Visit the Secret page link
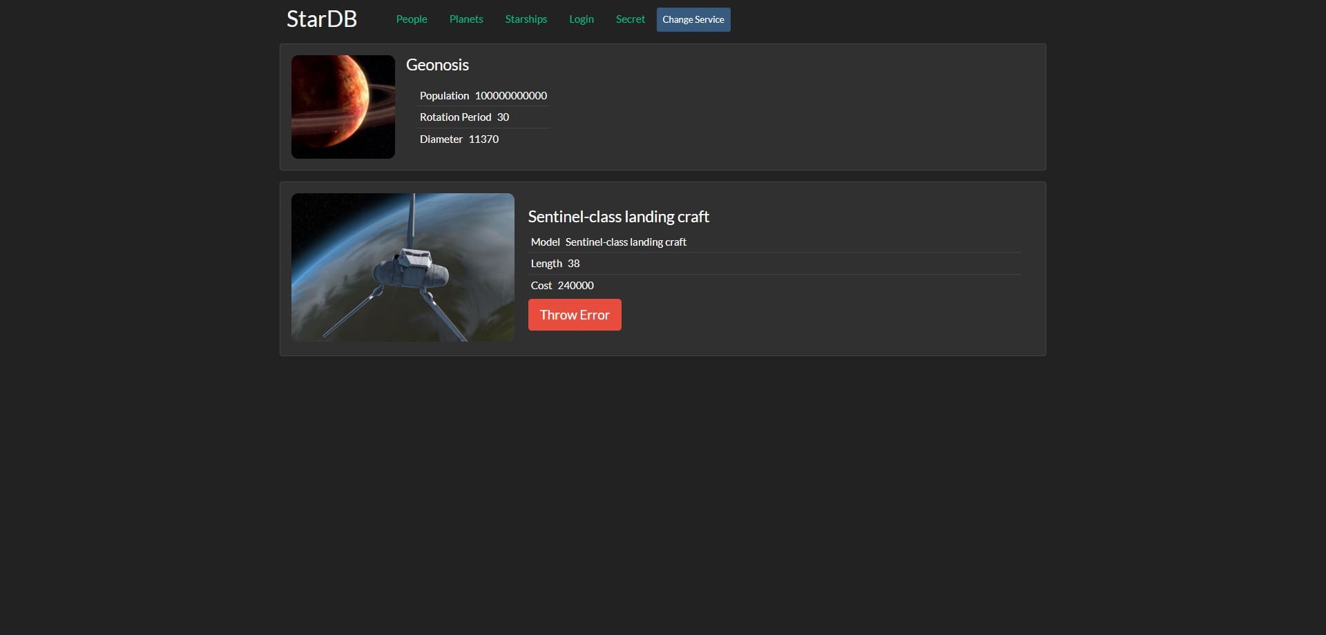1326x635 pixels. (630, 19)
